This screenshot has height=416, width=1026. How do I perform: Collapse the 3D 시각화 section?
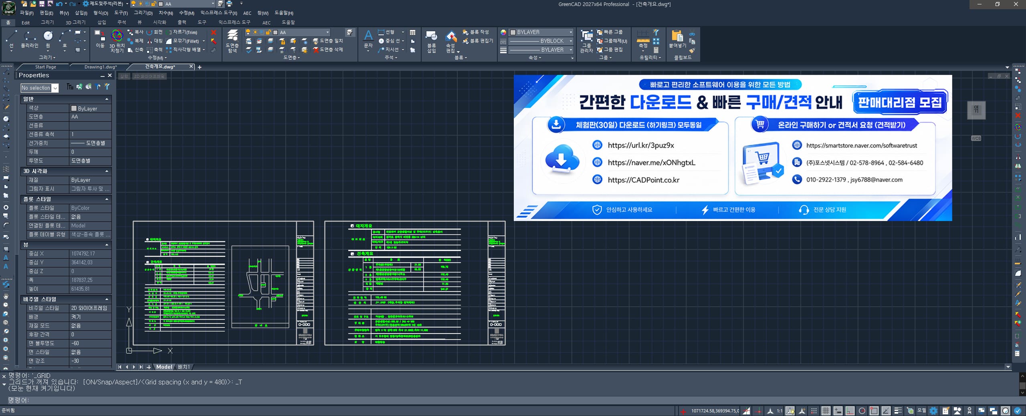[x=107, y=171]
